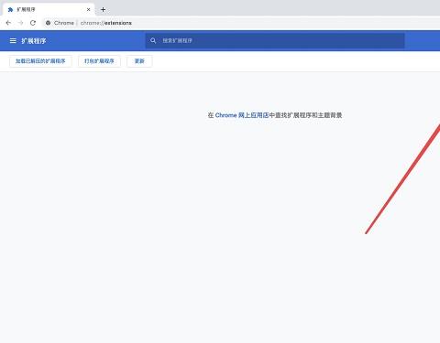Click the 扩展程序 page title
Image resolution: width=440 pixels, height=343 pixels.
click(34, 41)
